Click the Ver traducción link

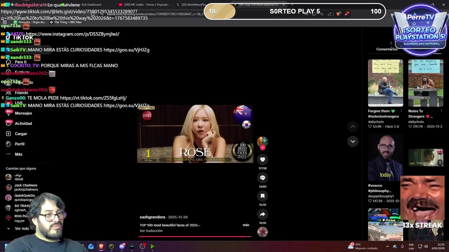click(151, 231)
